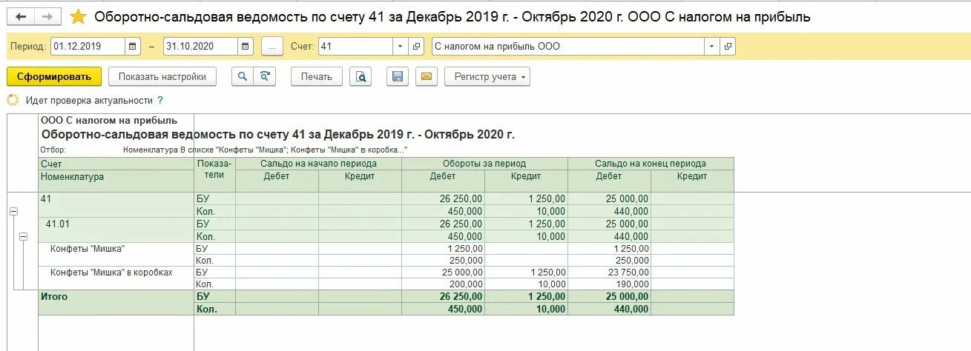971x351 pixels.
Task: Click the forward navigation arrow
Action: click(x=47, y=16)
